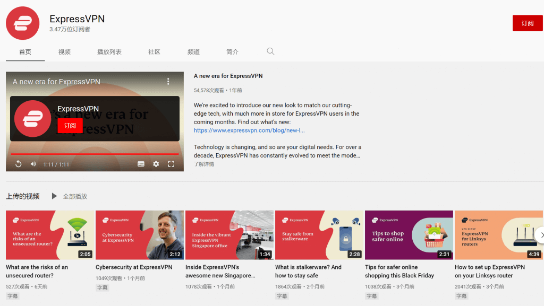The image size is (544, 306).
Task: Click the 2:05 duration badge
Action: tap(86, 254)
